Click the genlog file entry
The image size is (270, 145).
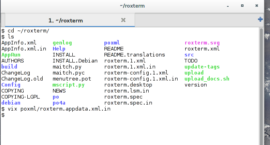coord(62,43)
